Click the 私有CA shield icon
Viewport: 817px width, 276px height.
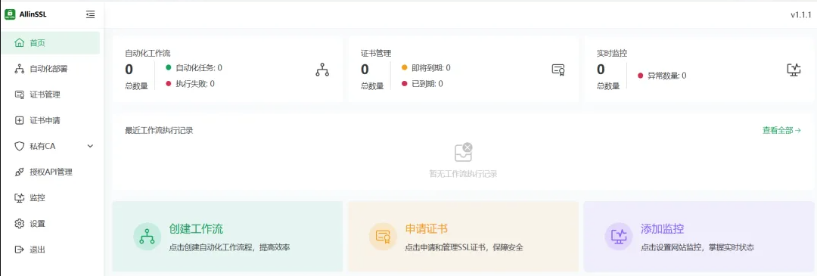tap(19, 147)
